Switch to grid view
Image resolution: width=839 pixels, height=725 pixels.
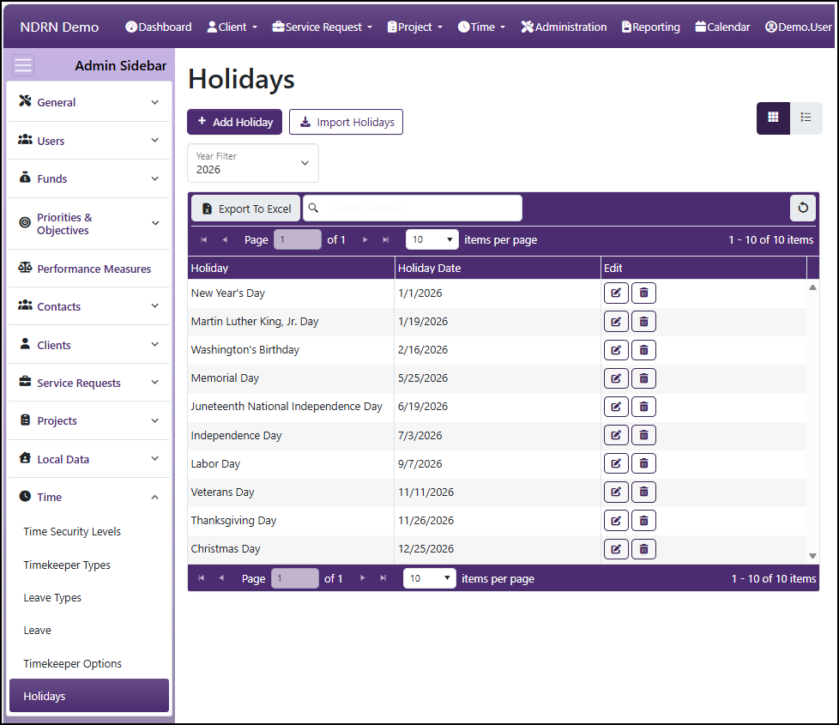pos(773,118)
